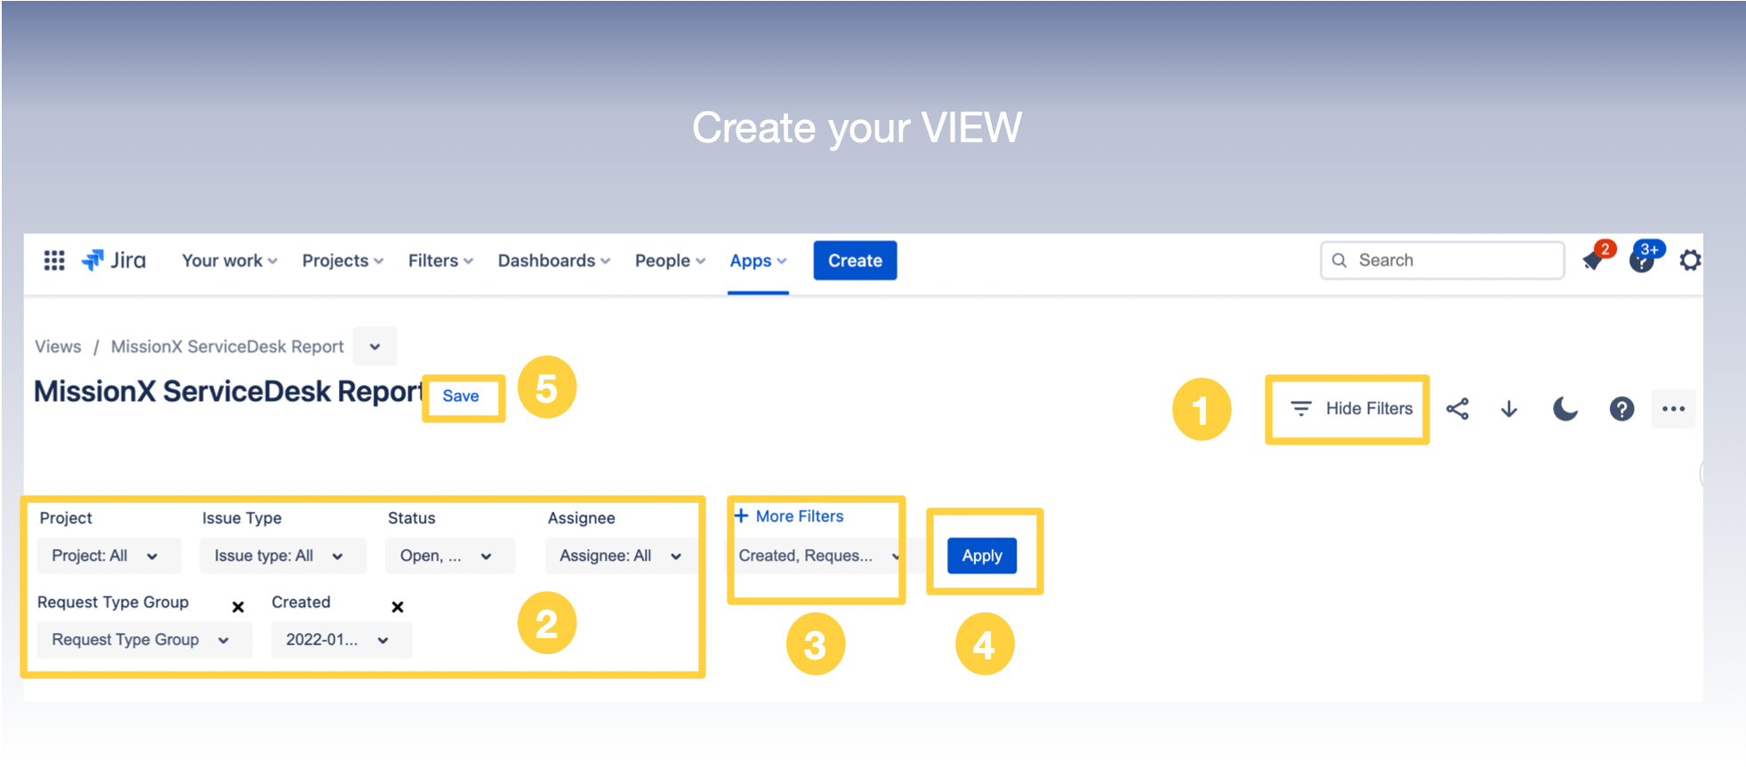The image size is (1746, 767).
Task: Open the Apps menu
Action: (758, 260)
